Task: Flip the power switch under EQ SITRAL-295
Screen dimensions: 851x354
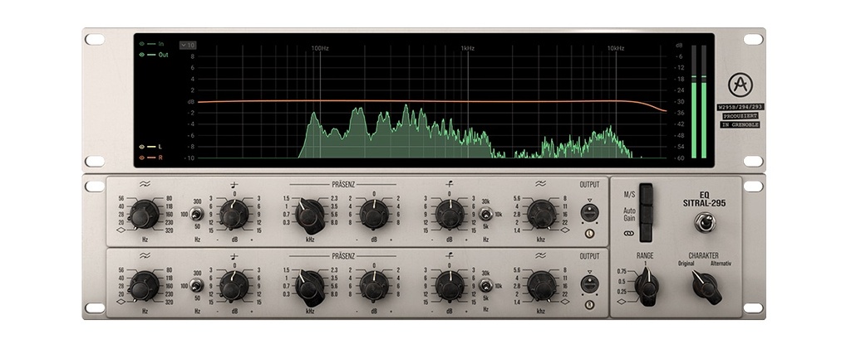Action: tap(705, 222)
